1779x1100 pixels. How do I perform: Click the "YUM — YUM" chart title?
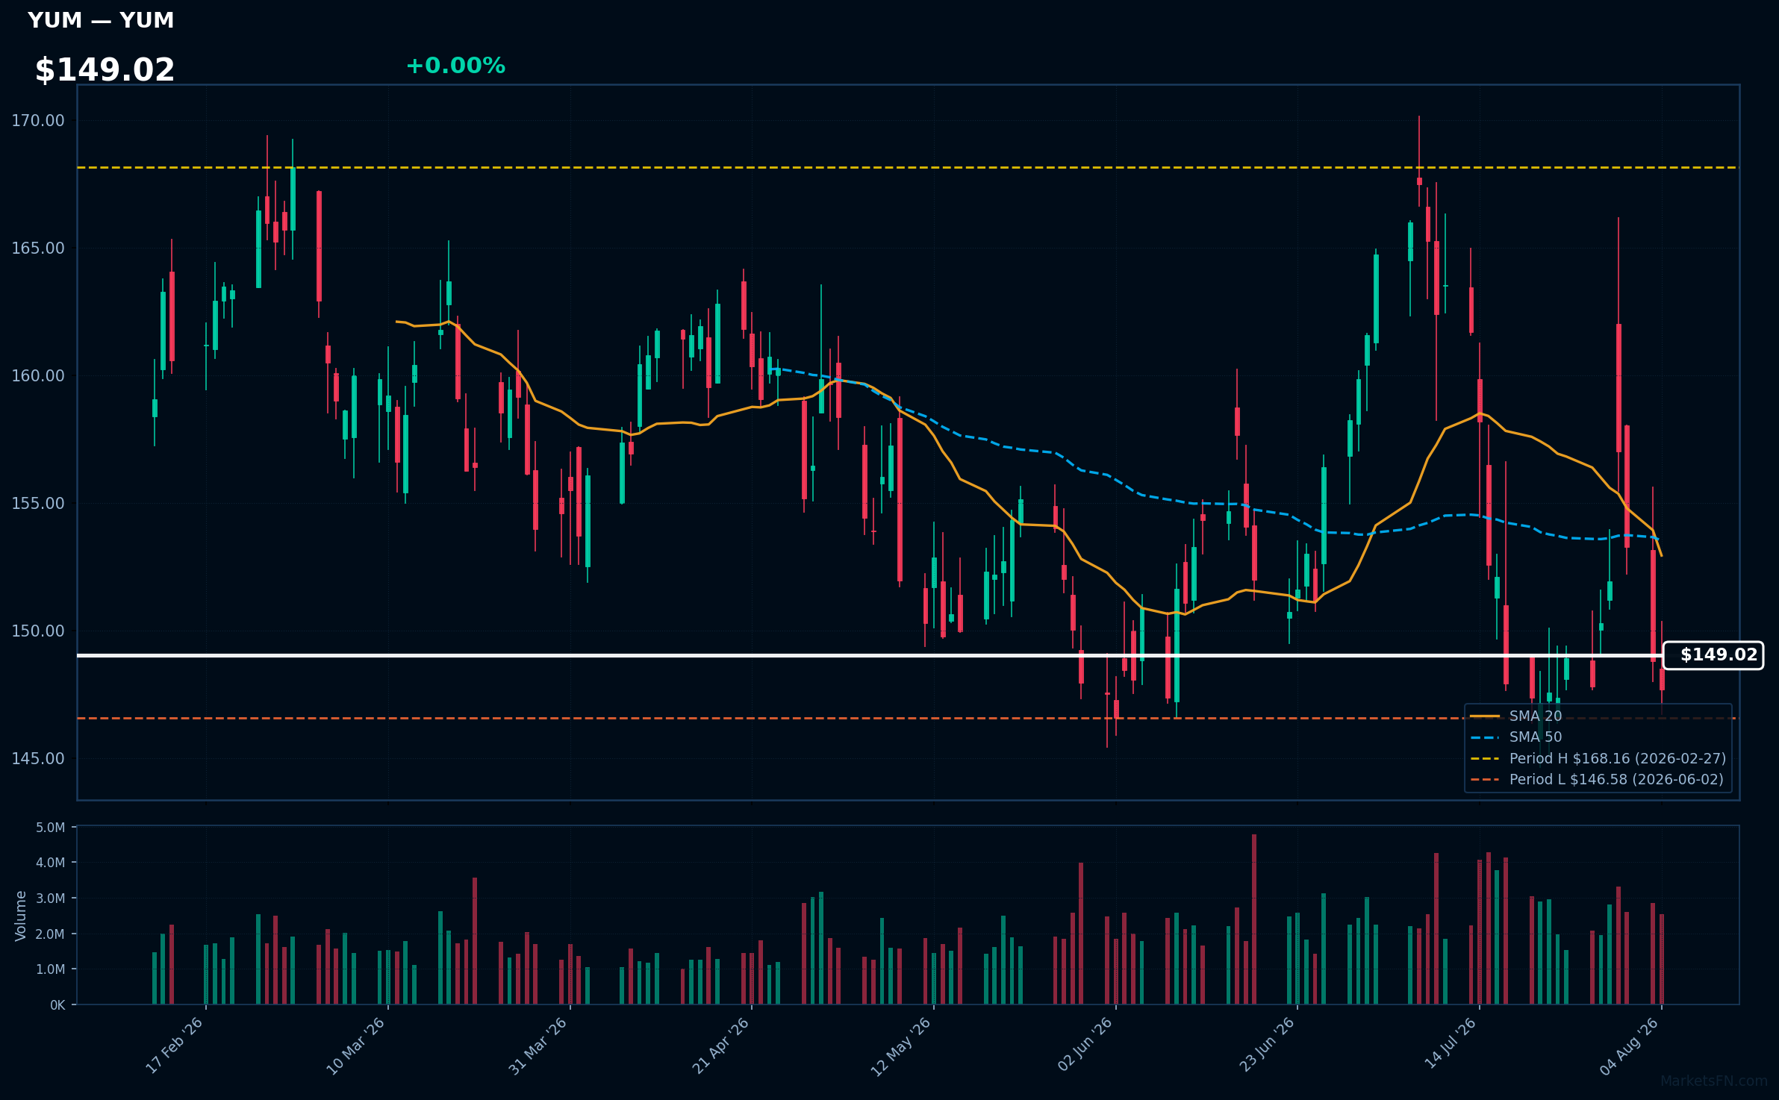[101, 20]
